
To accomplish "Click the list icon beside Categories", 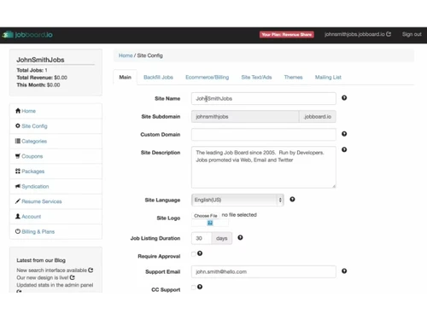I will 18,141.
